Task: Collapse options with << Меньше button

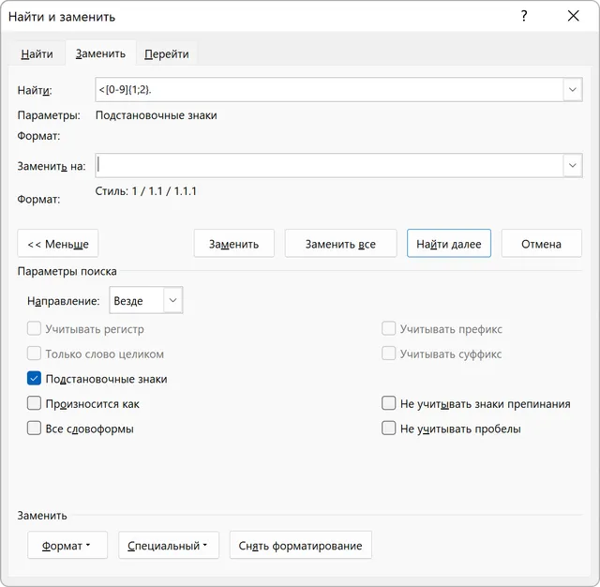Action: pyautogui.click(x=58, y=244)
